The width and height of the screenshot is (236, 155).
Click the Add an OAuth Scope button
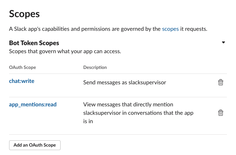35,145
